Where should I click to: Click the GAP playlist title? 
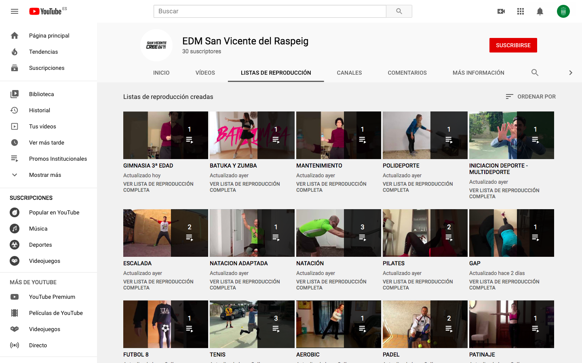pos(475,263)
